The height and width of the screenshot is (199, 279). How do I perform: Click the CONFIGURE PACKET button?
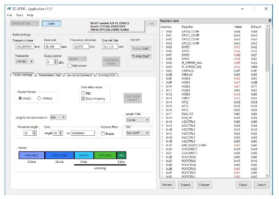[x=133, y=98]
